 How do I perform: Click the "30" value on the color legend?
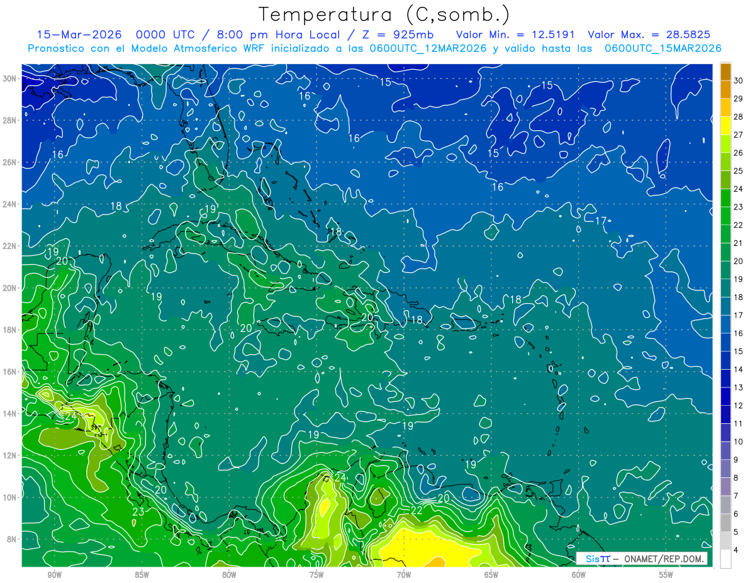[738, 81]
